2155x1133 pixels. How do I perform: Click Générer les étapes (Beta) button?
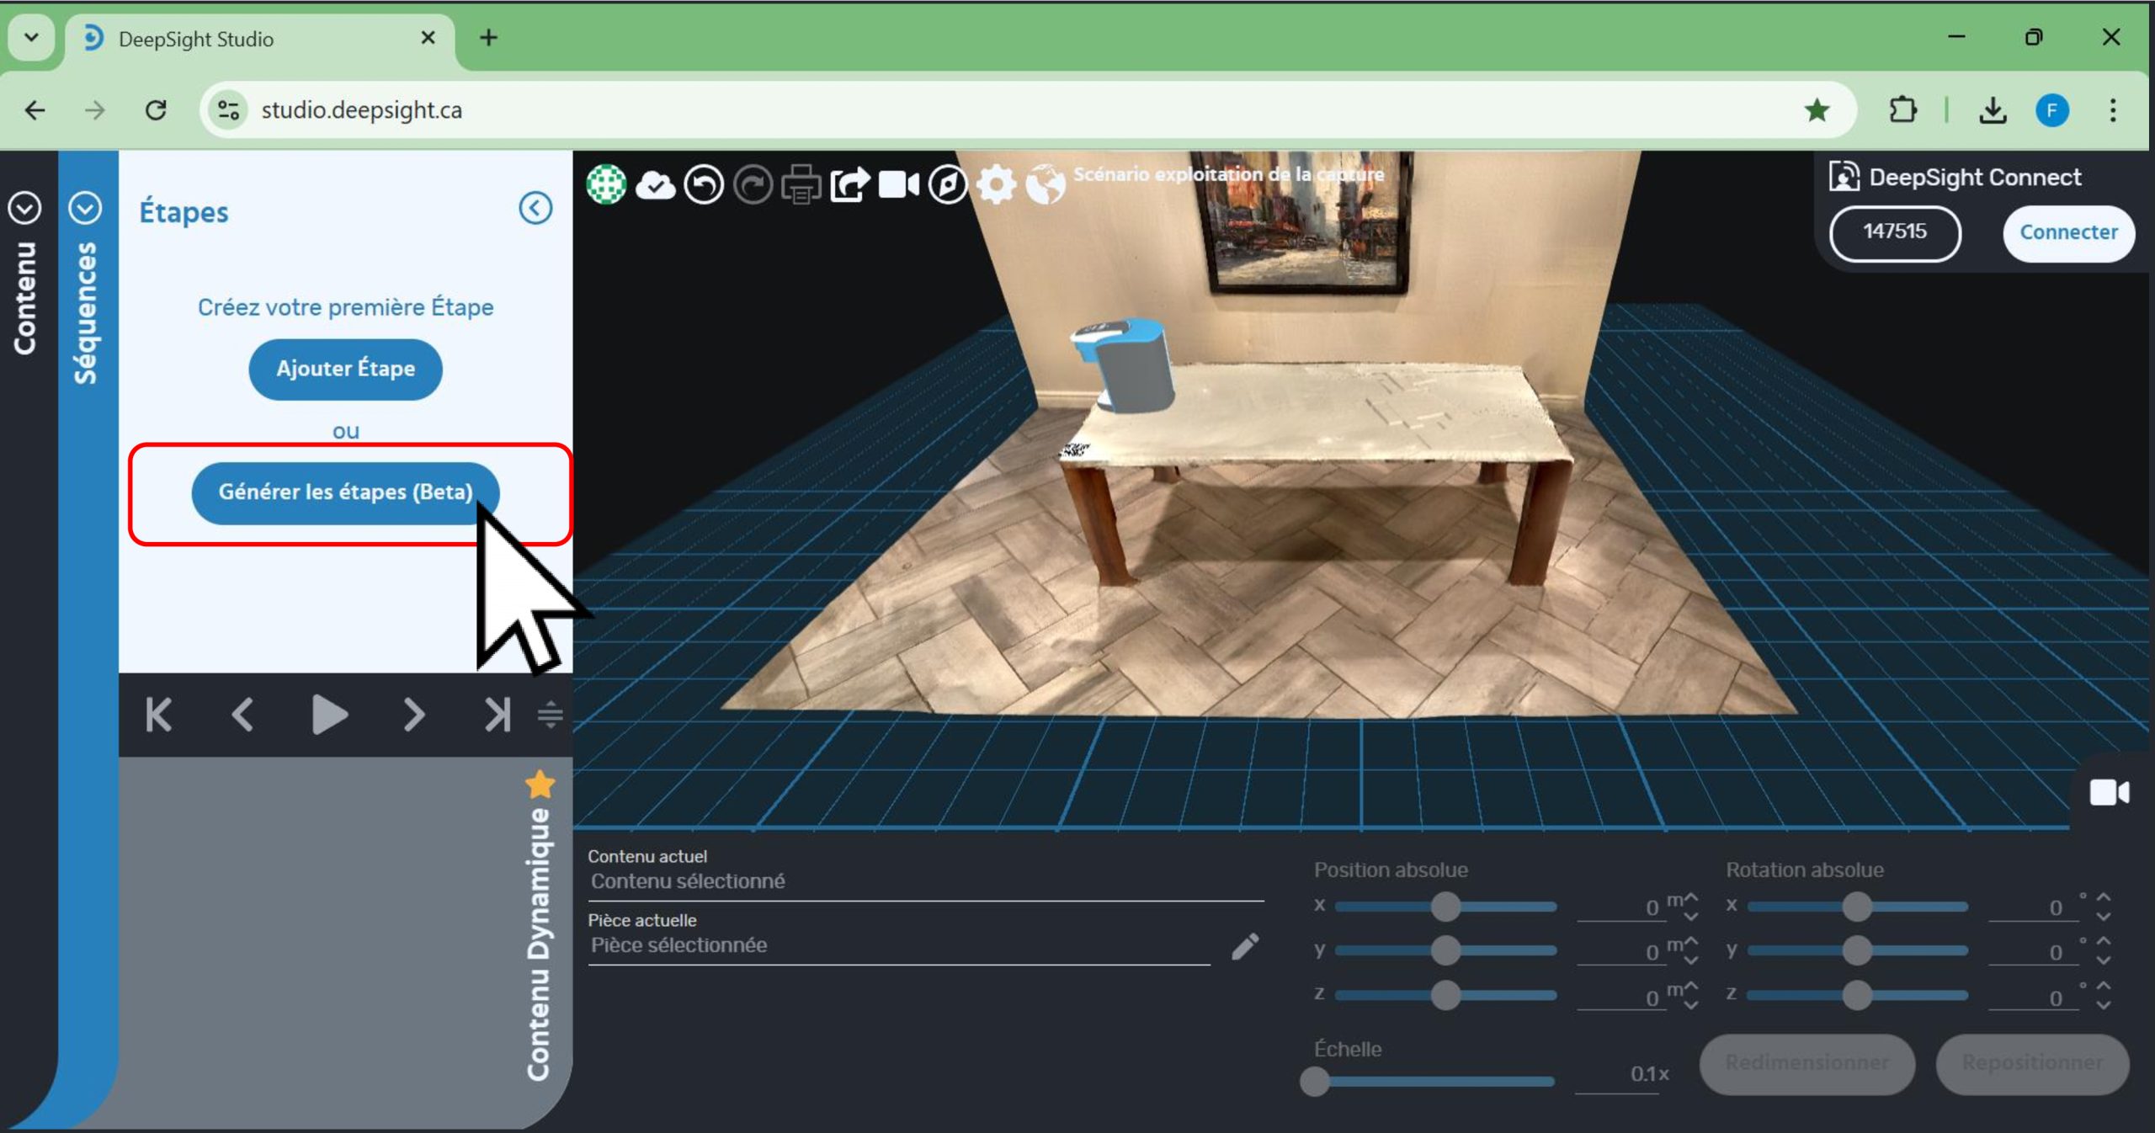[345, 492]
